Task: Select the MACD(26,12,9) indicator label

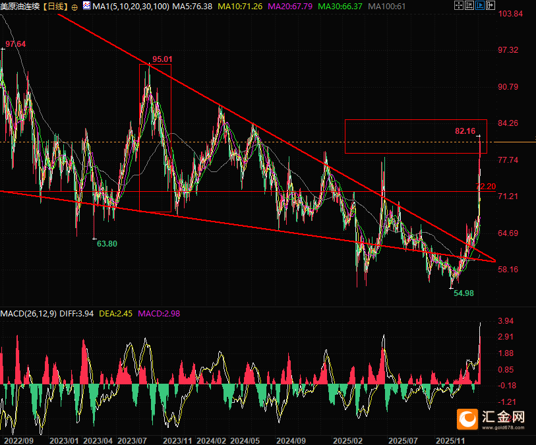Action: pyautogui.click(x=28, y=313)
